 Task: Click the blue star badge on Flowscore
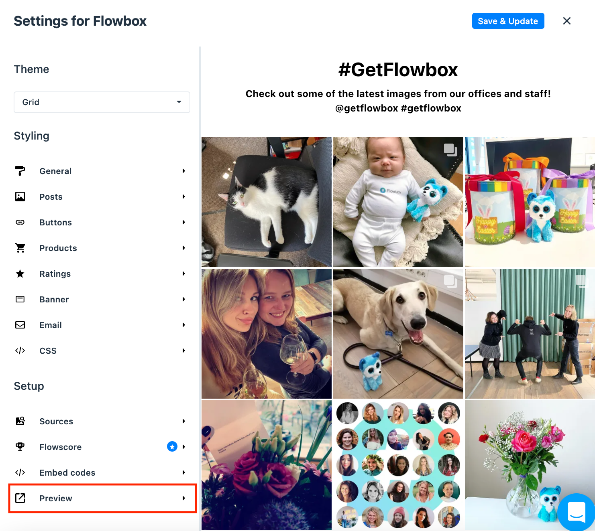click(x=172, y=446)
